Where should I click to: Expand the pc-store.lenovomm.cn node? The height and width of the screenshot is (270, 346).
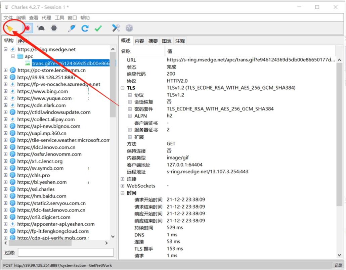click(5, 71)
